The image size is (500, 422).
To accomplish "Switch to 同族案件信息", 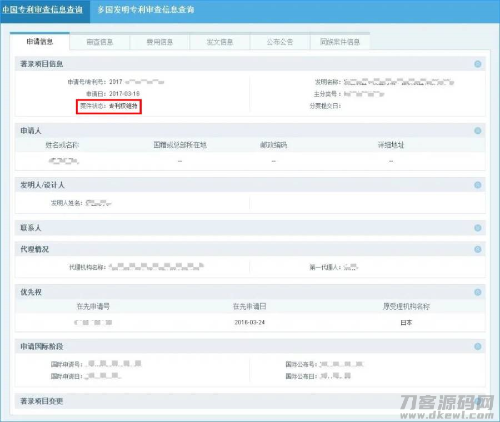I will [x=340, y=42].
